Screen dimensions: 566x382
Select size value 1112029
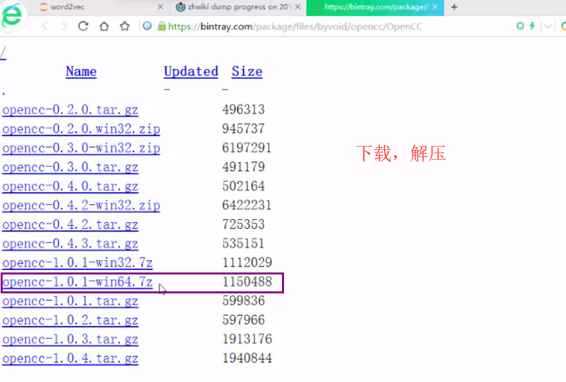(x=247, y=262)
